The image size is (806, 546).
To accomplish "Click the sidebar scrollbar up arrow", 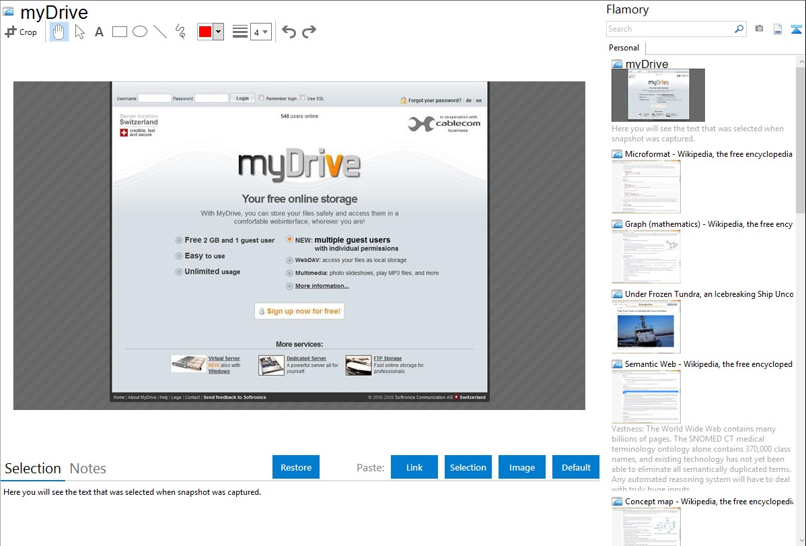I will pyautogui.click(x=801, y=62).
